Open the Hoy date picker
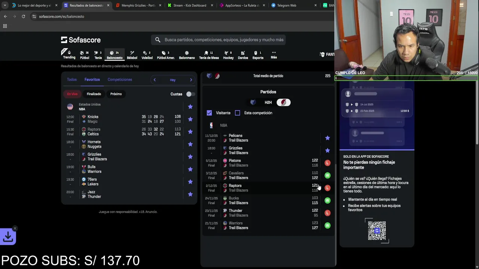479x269 pixels. (173, 80)
